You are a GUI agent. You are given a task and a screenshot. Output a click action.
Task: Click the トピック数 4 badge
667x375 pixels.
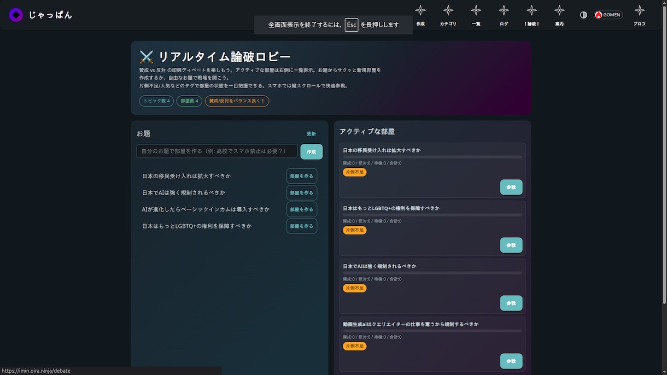[x=157, y=101]
